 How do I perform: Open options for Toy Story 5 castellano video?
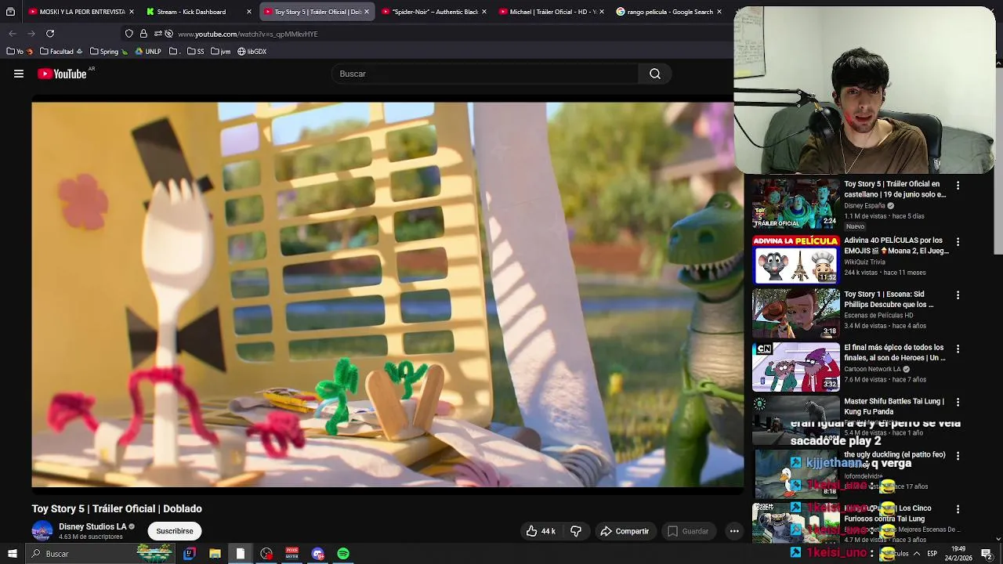point(958,186)
